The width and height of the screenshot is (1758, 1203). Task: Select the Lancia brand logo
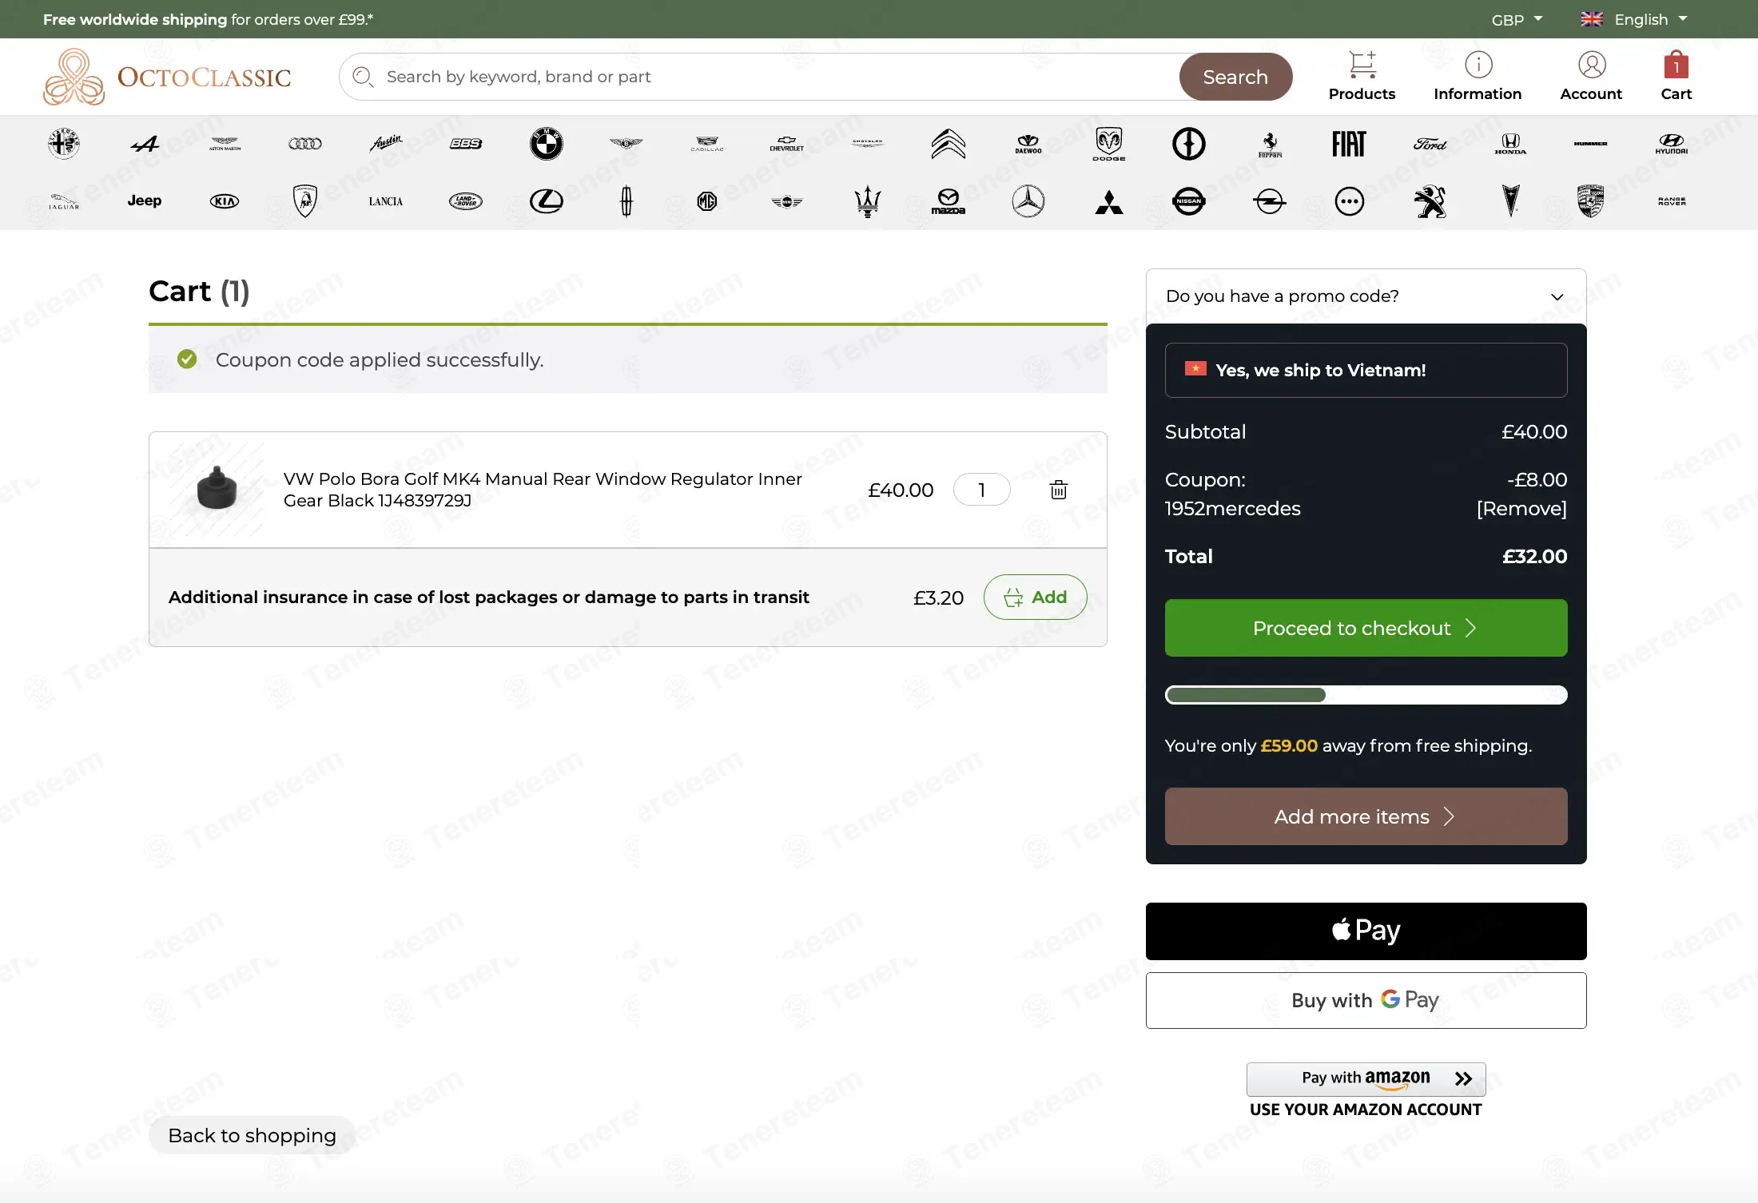tap(386, 201)
